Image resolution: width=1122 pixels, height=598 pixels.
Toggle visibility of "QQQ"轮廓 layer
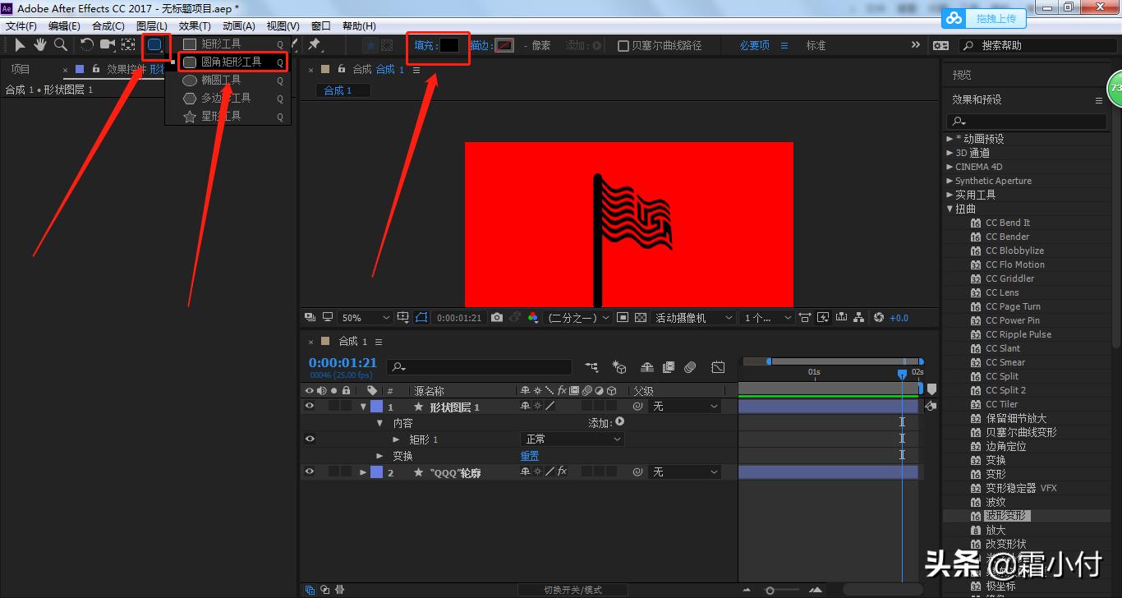pos(310,472)
